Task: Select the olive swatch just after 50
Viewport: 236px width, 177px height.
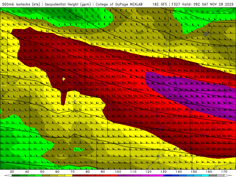Action: pyautogui.click(x=46, y=176)
